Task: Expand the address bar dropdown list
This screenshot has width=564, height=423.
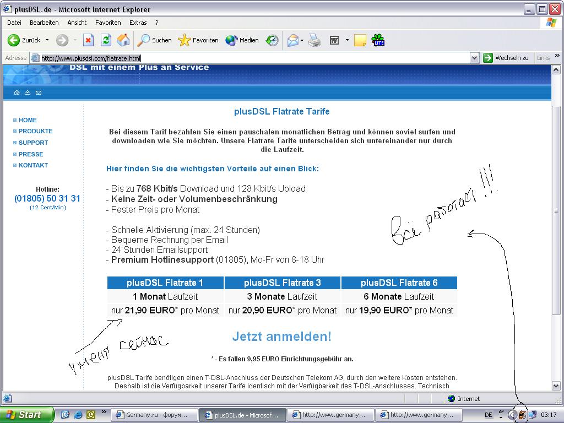Action: (474, 58)
